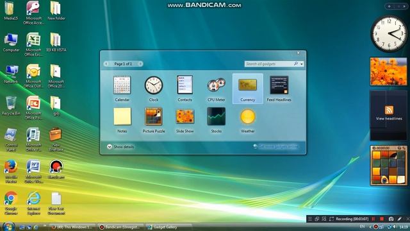Click the picture puzzle sidebar gadget
Viewport: 410px width, 231px height.
[389, 166]
